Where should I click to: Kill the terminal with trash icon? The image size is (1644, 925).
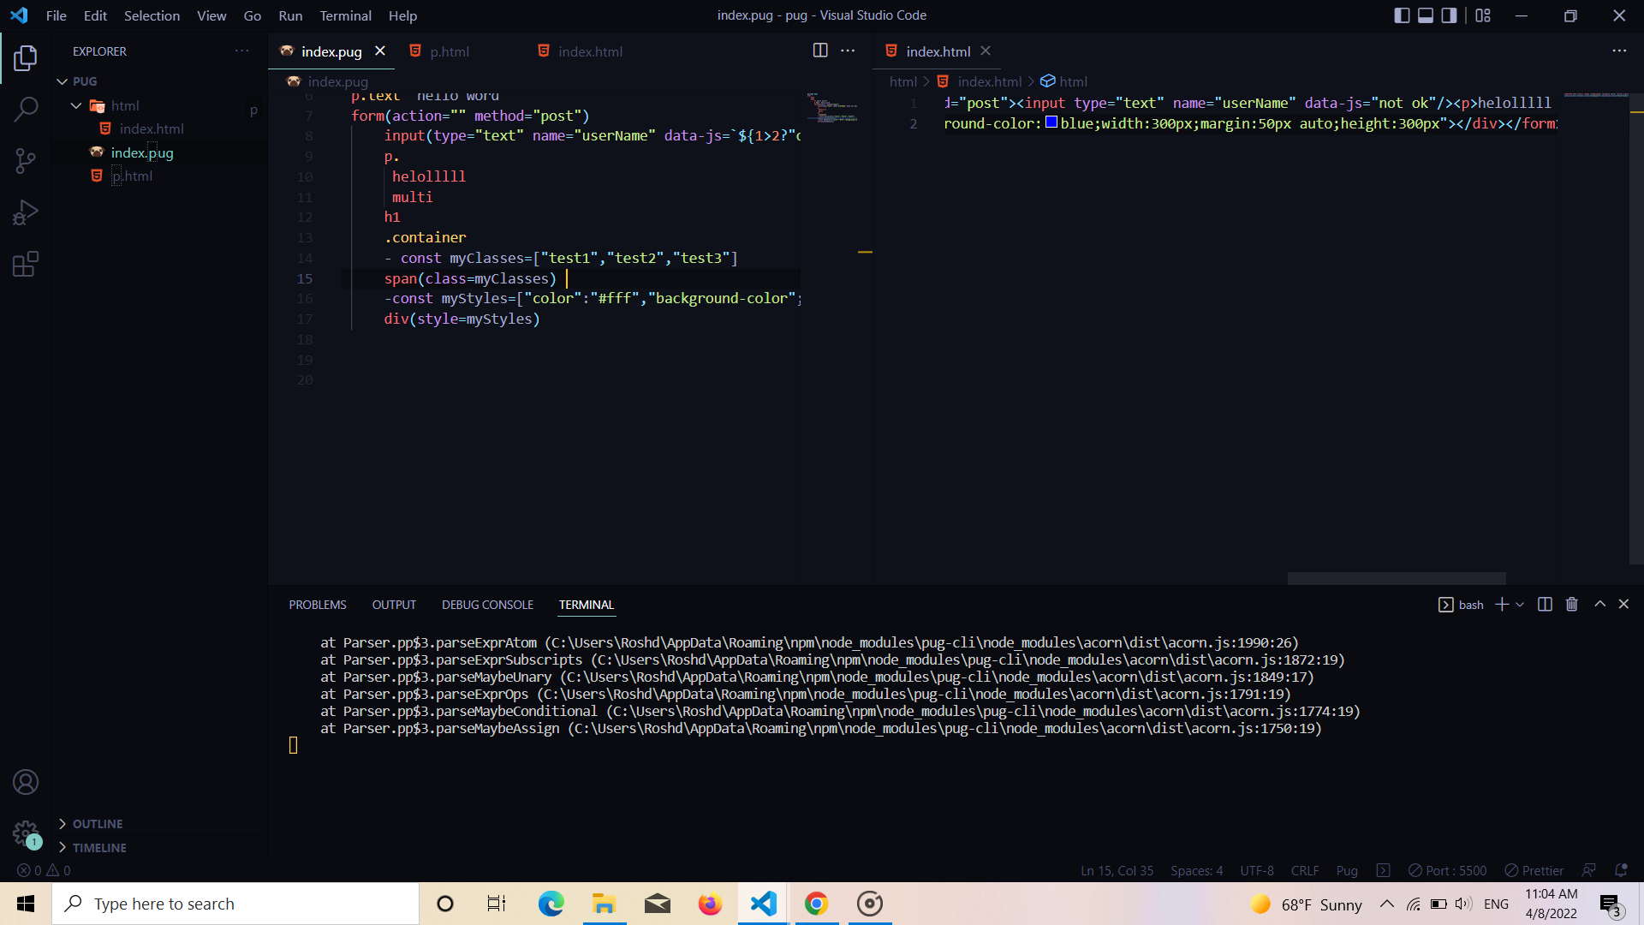1572,605
